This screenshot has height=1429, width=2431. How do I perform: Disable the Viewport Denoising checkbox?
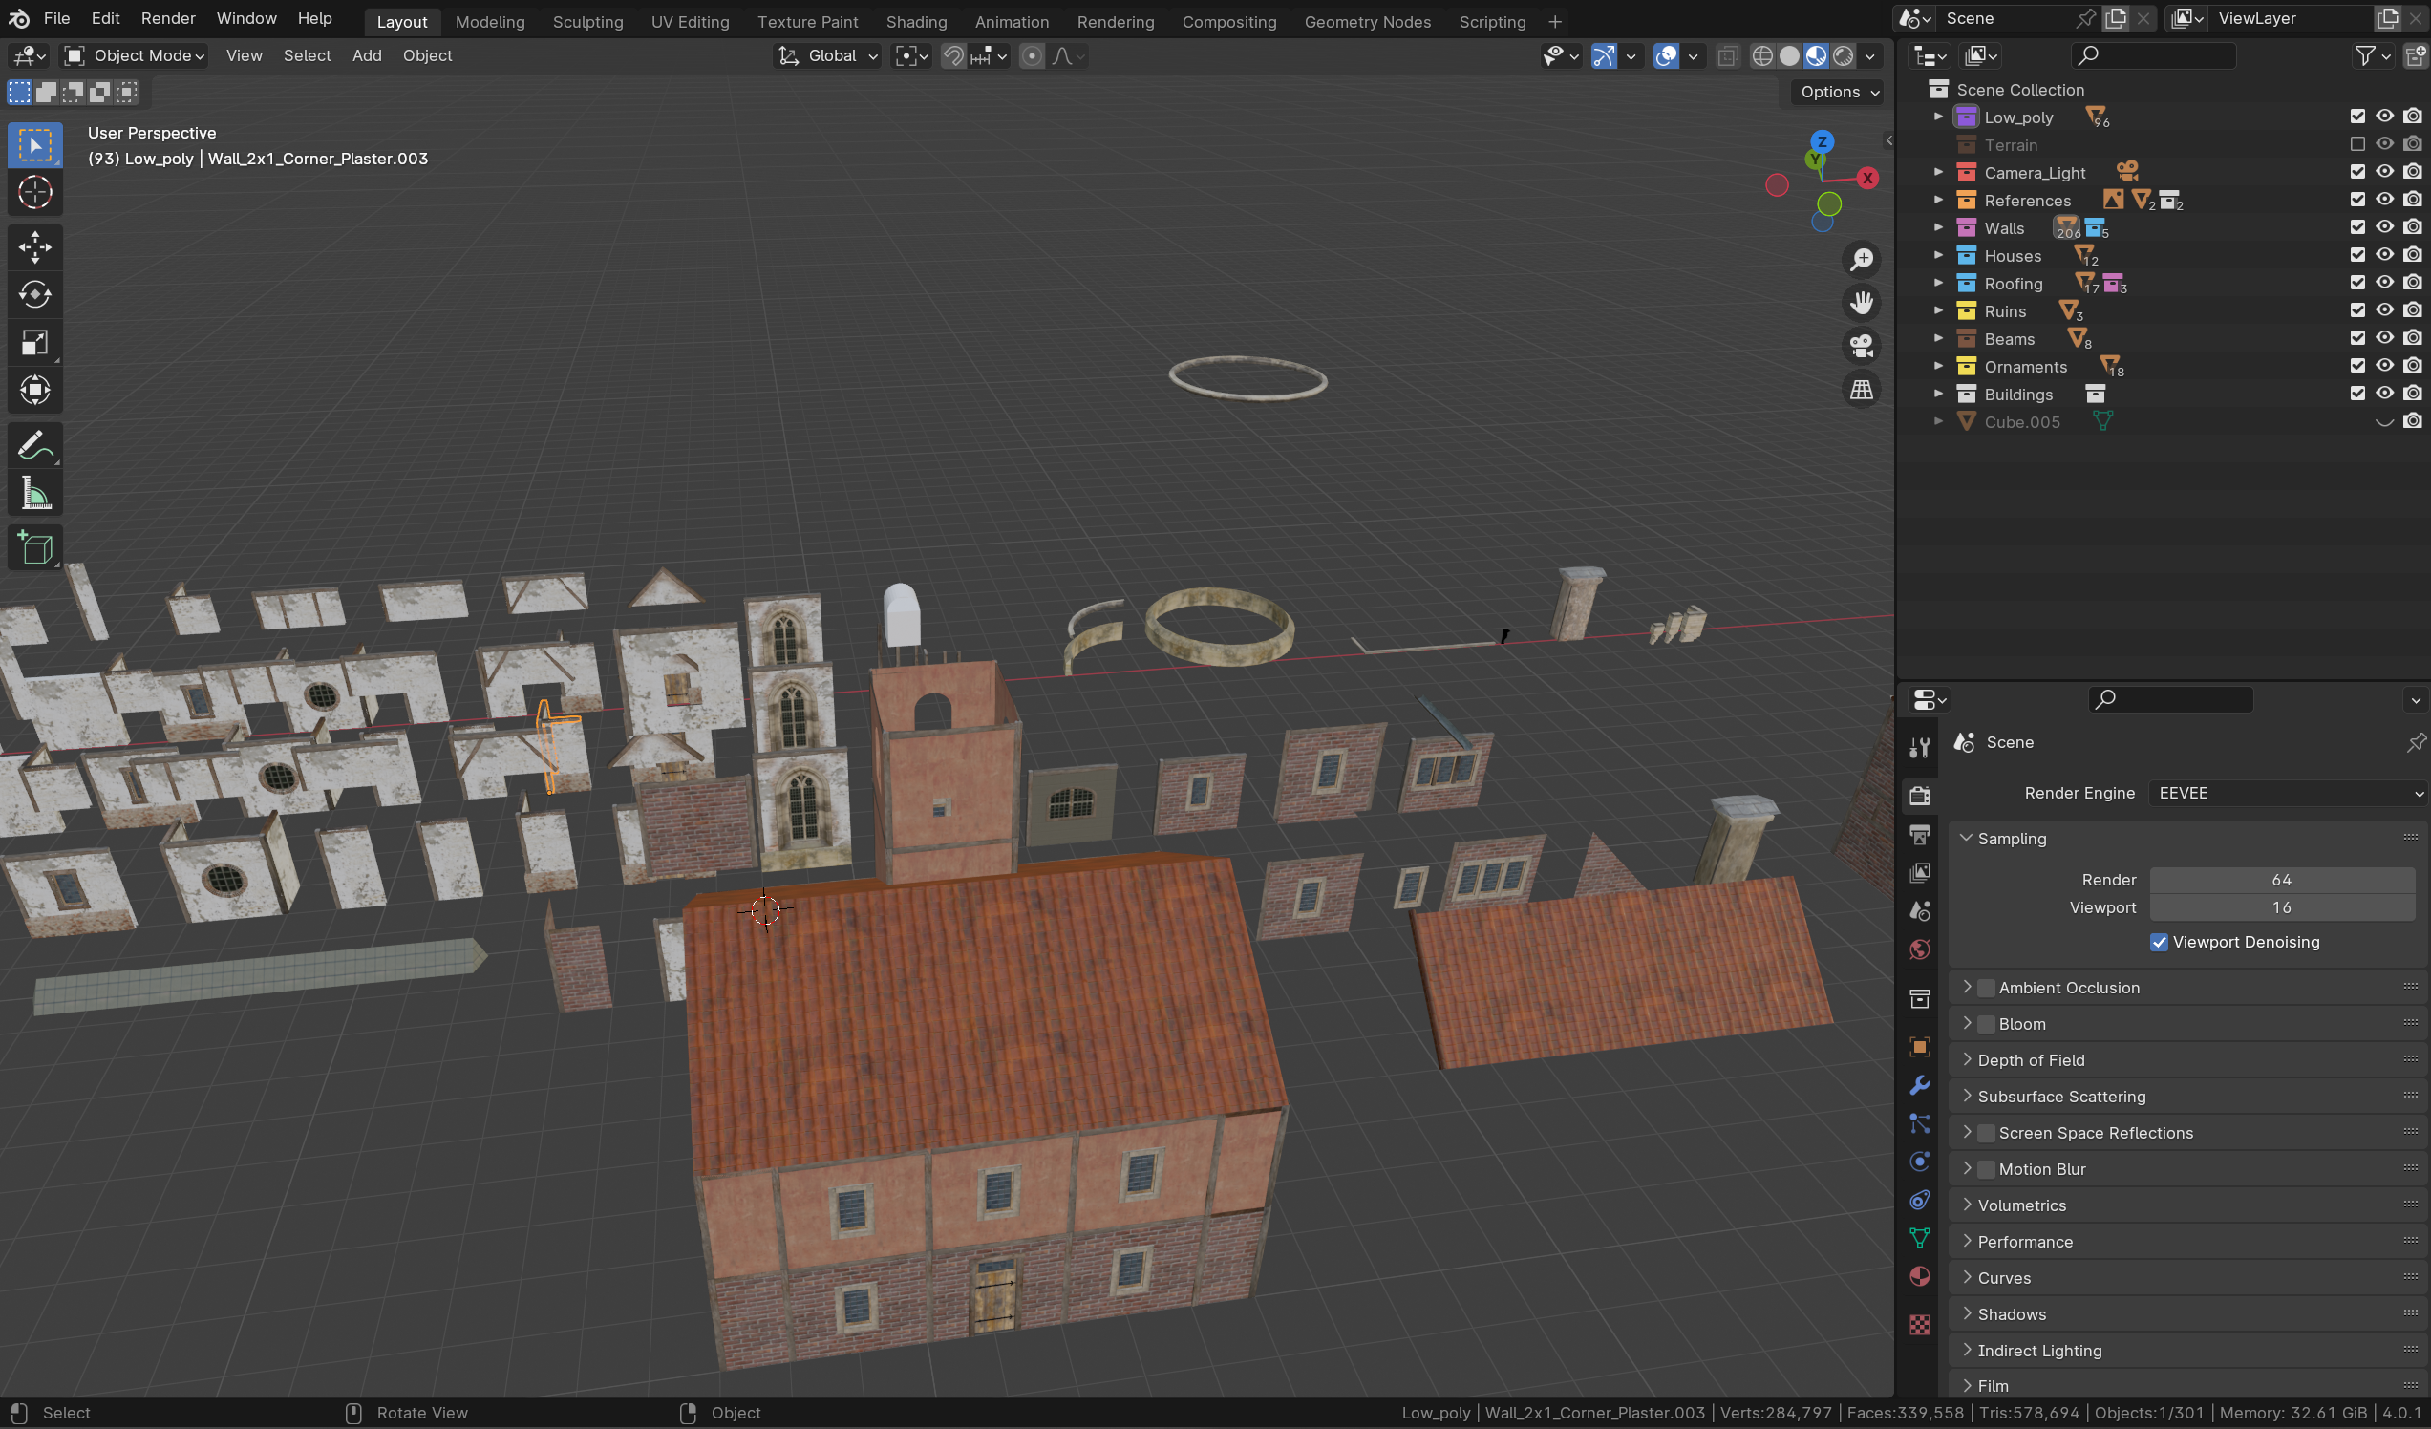coord(2159,942)
